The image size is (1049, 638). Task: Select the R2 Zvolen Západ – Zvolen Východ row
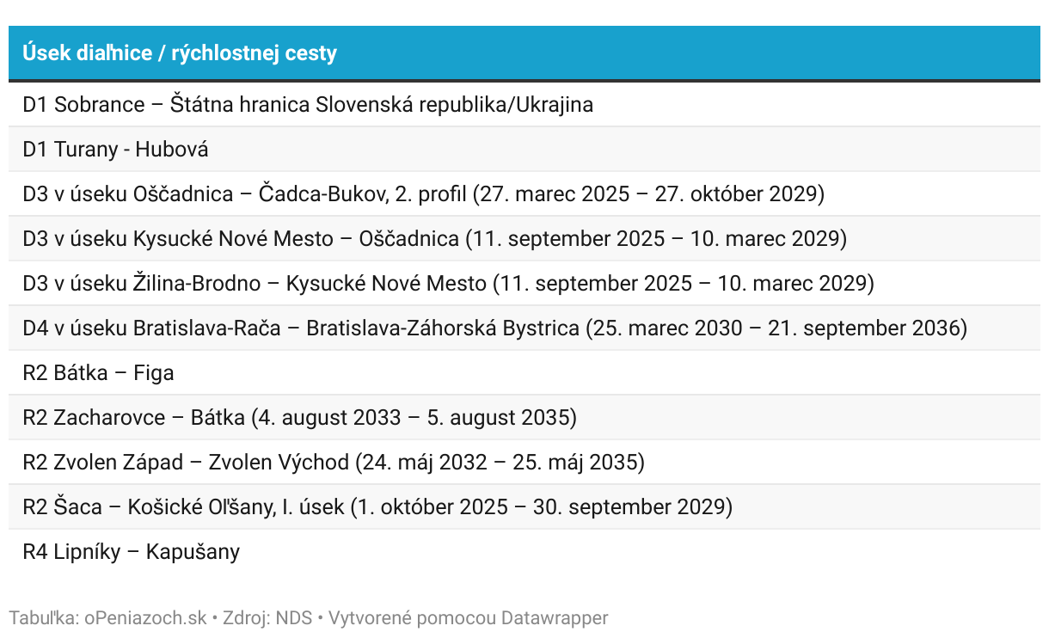[x=524, y=463]
